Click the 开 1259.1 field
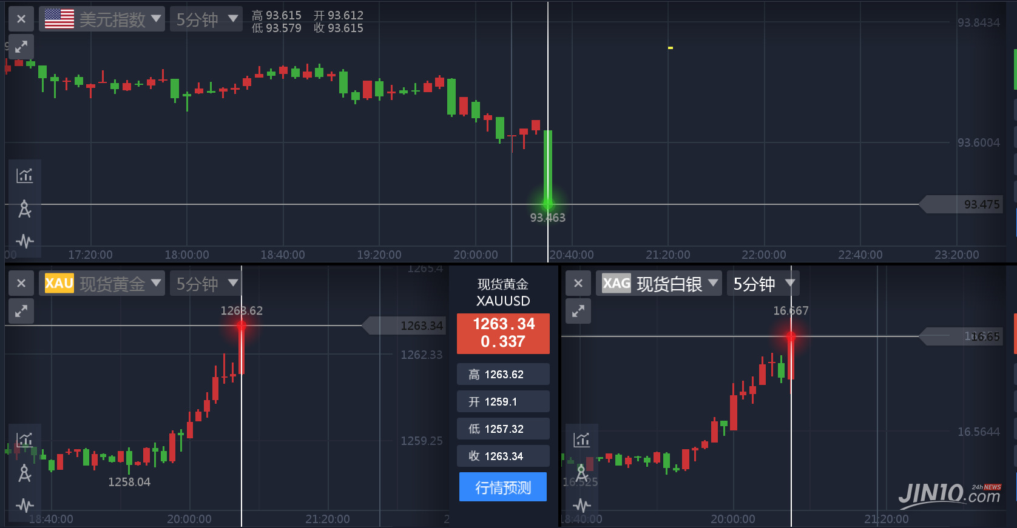The height and width of the screenshot is (528, 1017). (503, 401)
